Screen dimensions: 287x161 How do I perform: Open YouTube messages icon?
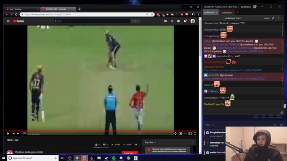tap(178, 21)
